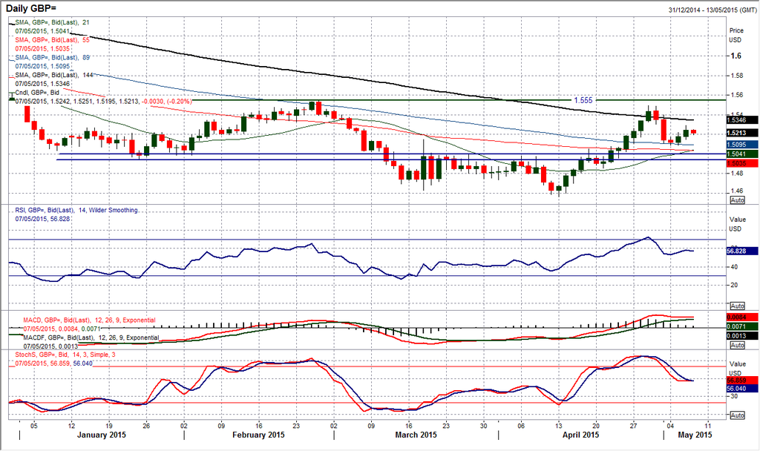The height and width of the screenshot is (451, 760).
Task: Select the black 1.5346 price tag
Action: (x=742, y=119)
